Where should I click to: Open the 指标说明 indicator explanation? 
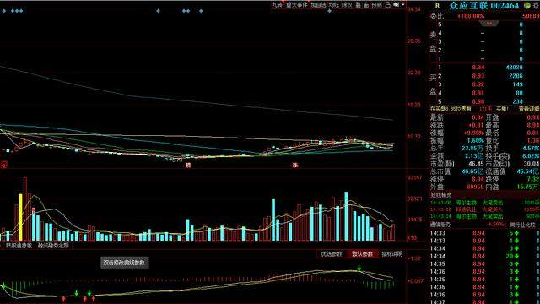(x=391, y=254)
